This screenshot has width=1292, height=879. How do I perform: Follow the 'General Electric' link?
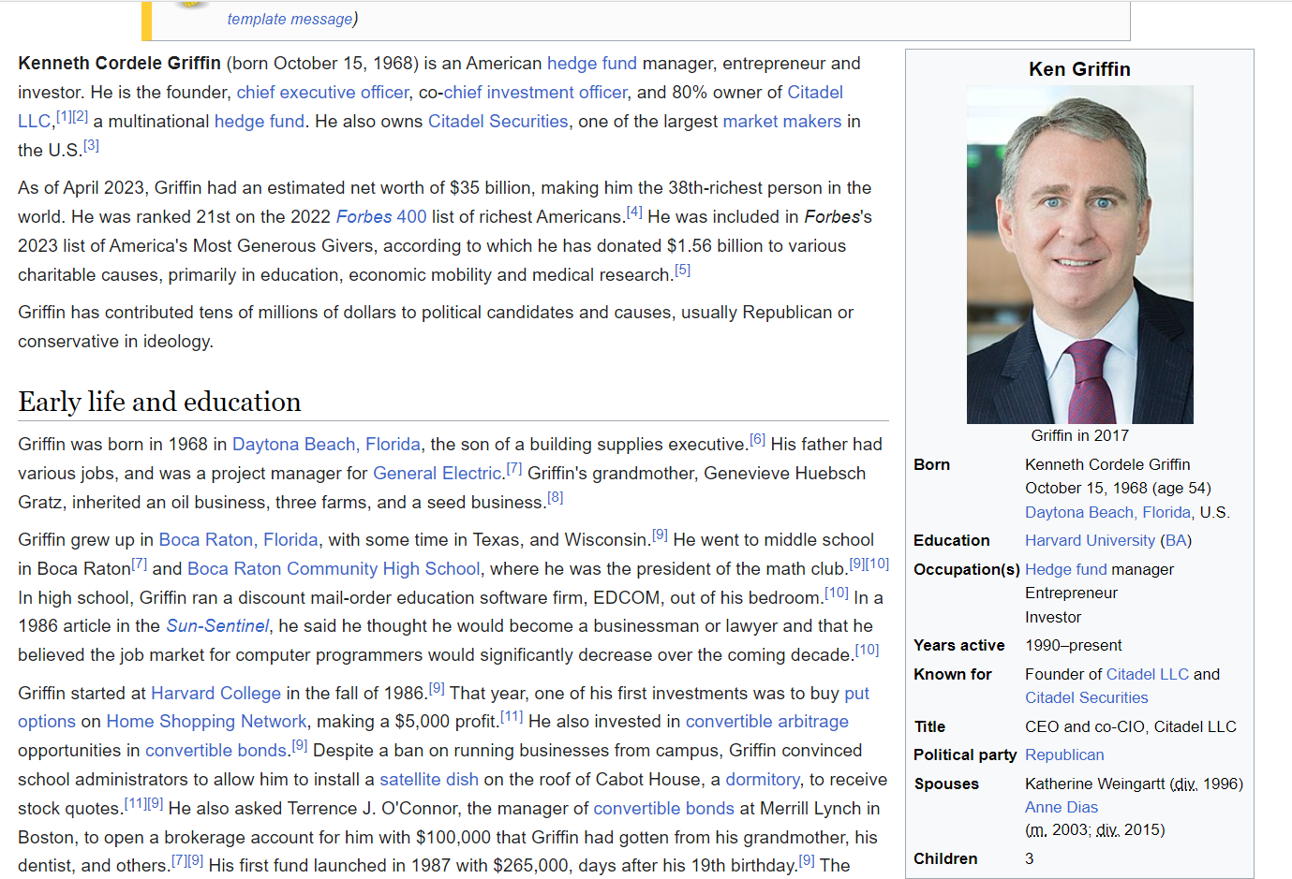(x=437, y=474)
